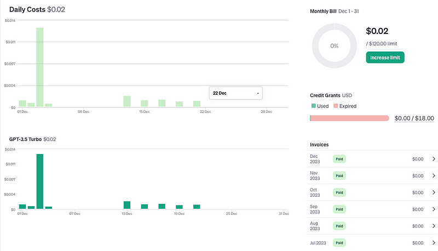Open the Oct 2023 invoice chevron

[434, 192]
